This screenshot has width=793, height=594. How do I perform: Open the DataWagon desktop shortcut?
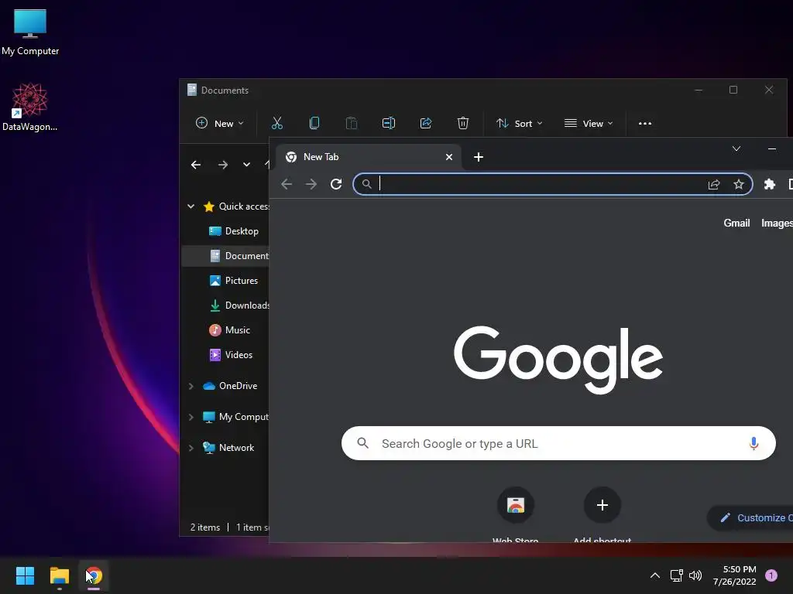coord(30,107)
